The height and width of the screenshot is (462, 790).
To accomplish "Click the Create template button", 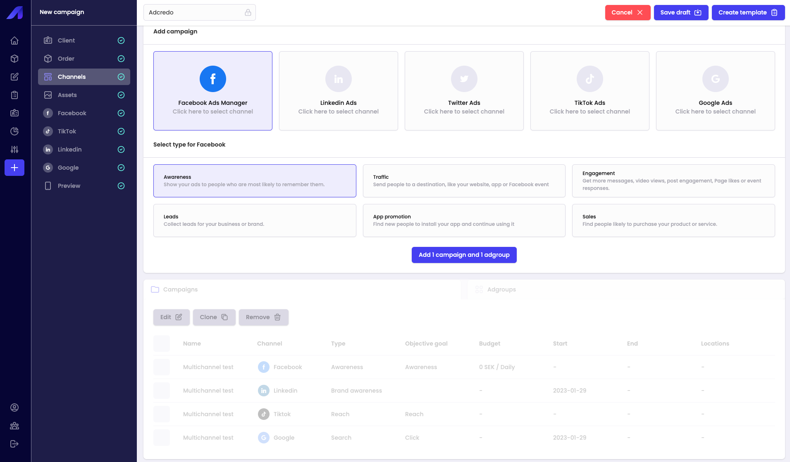I will click(748, 12).
